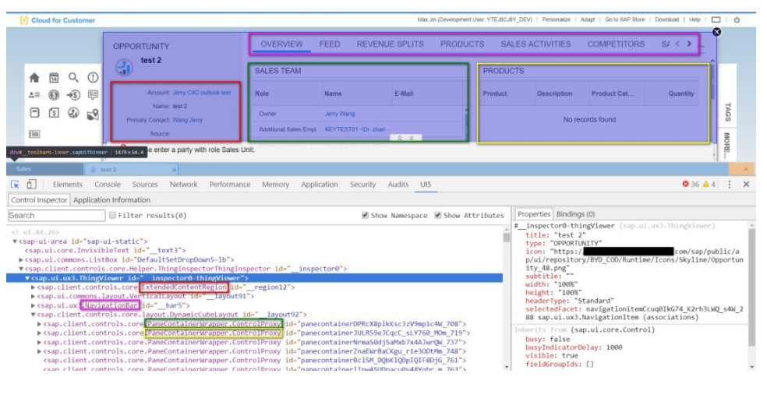Collapse the DynamicCubeLayout __layout92 node
This screenshot has height=405, width=767.
point(34,315)
